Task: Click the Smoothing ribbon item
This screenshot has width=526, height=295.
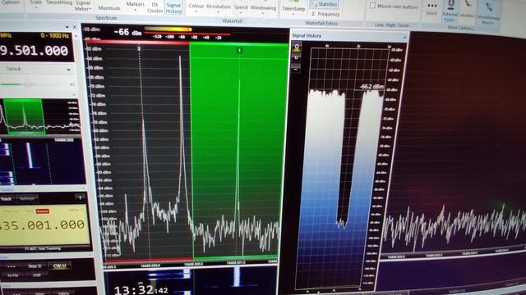Action: click(x=59, y=3)
